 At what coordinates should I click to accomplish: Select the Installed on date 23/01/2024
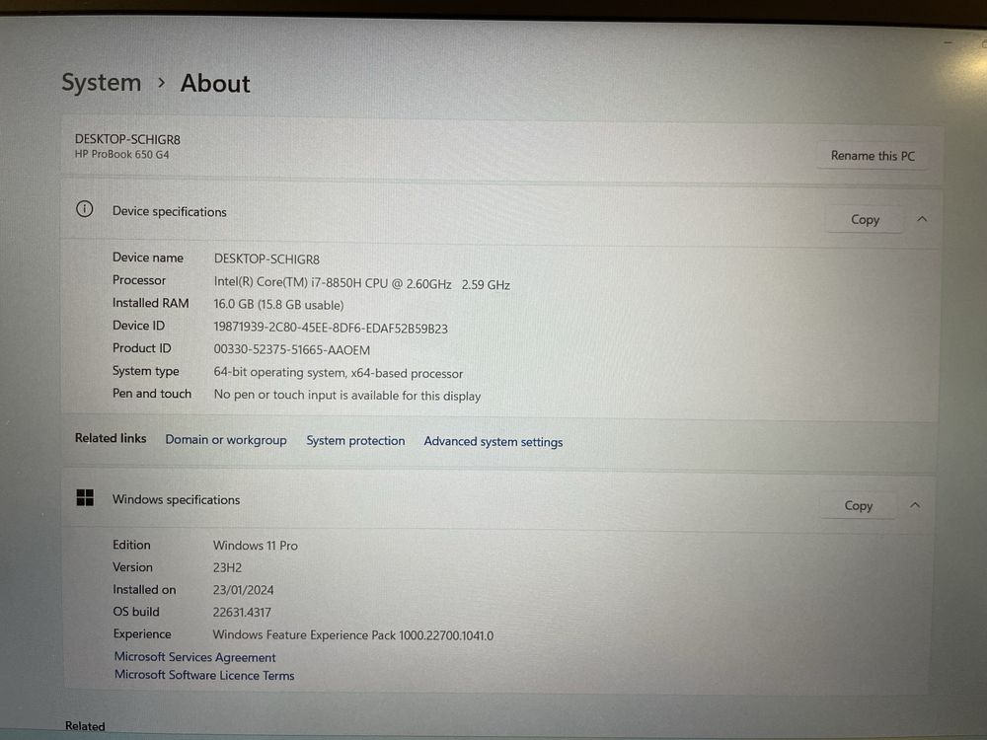pos(243,590)
